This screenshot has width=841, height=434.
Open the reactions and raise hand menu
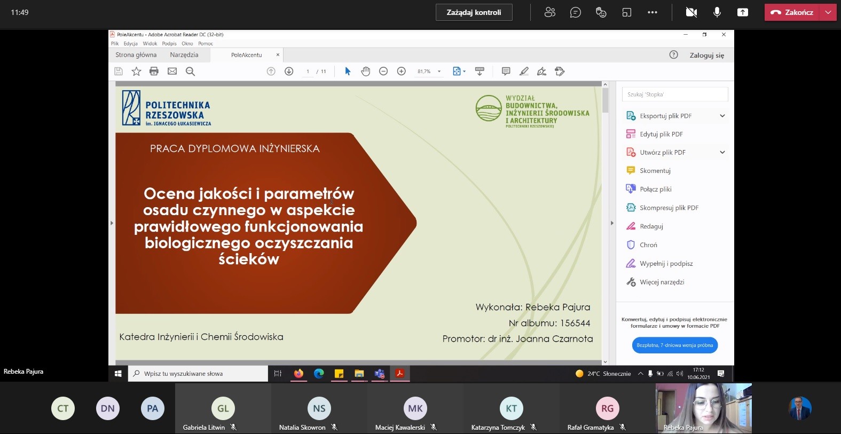pos(601,12)
